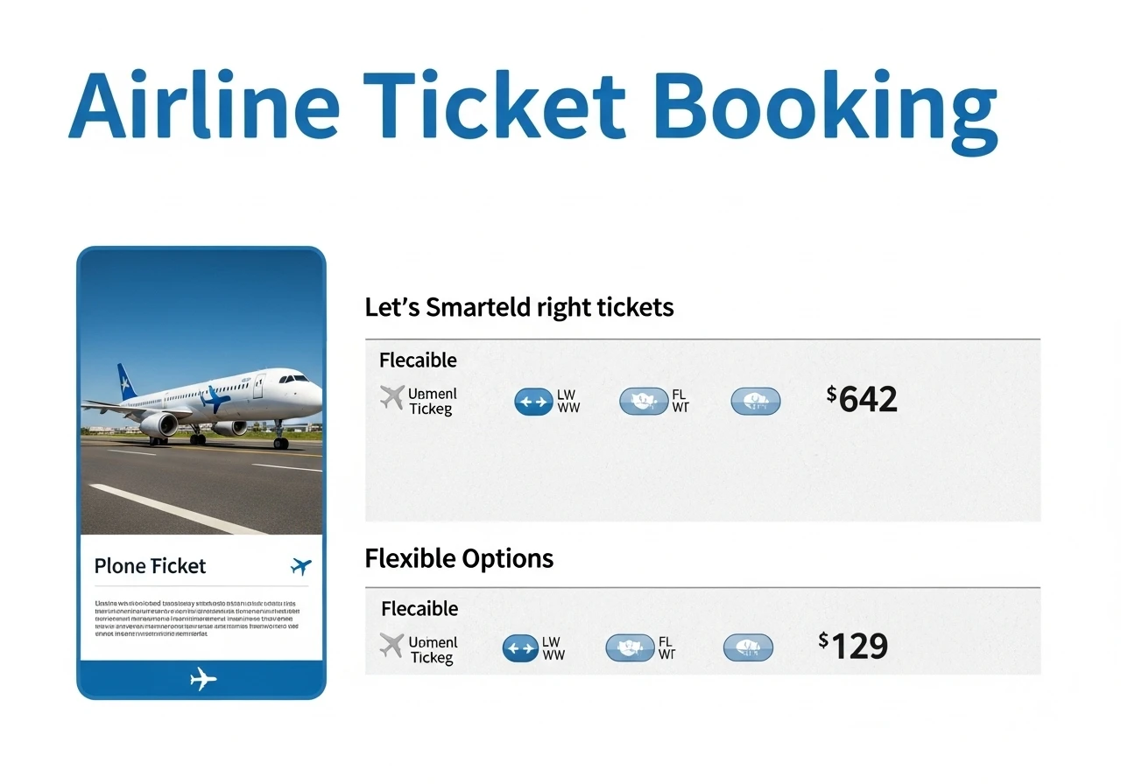Click Upmenl Tickeg text in the $642 row
Image resolution: width=1121 pixels, height=784 pixels.
(x=432, y=401)
